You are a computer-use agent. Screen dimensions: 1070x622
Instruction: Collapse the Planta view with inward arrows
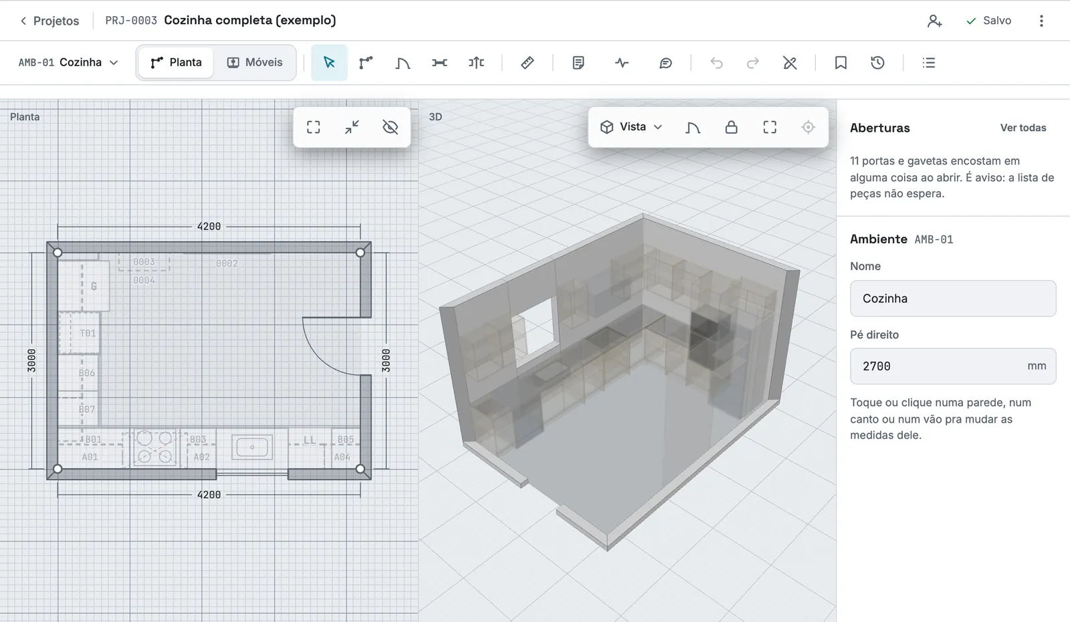click(352, 127)
